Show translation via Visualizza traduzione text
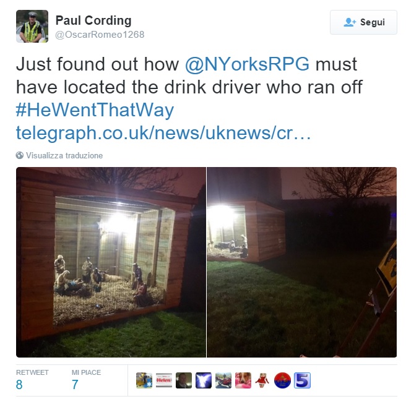The height and width of the screenshot is (399, 406). pyautogui.click(x=64, y=155)
